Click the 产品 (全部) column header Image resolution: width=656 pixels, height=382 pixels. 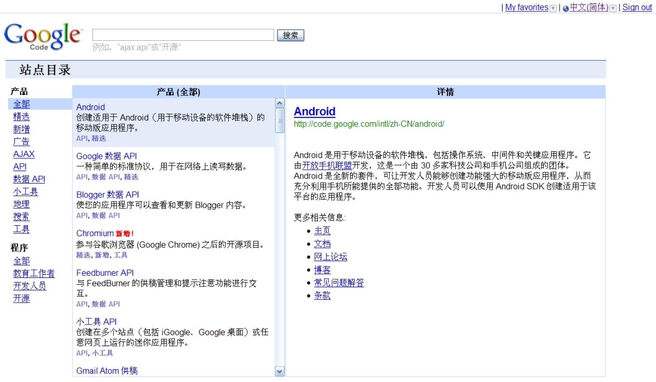[x=179, y=92]
